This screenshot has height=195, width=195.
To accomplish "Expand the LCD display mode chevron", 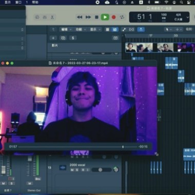I will (188, 17).
